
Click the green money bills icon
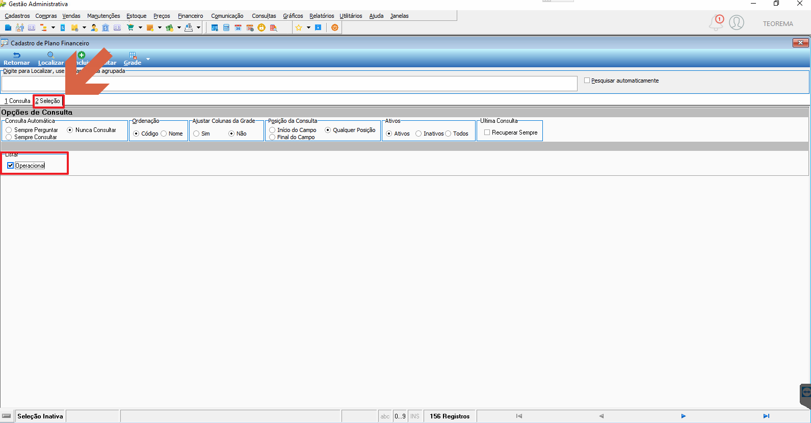coord(169,28)
